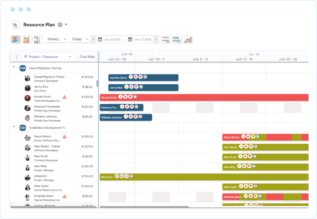Go to the next date range
The image size is (317, 219).
[156, 39]
